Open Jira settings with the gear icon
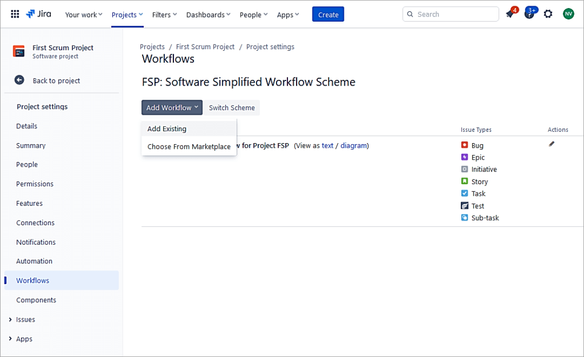The height and width of the screenshot is (357, 584). click(x=548, y=14)
